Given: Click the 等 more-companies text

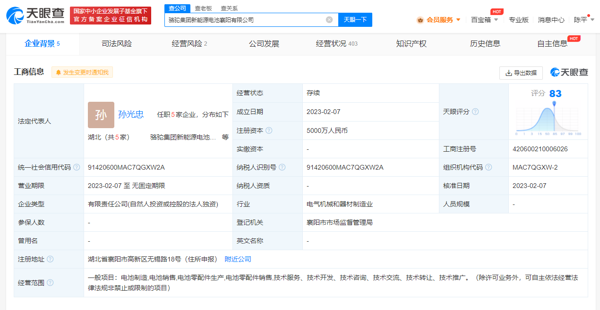Looking at the screenshot, I should coord(225,137).
